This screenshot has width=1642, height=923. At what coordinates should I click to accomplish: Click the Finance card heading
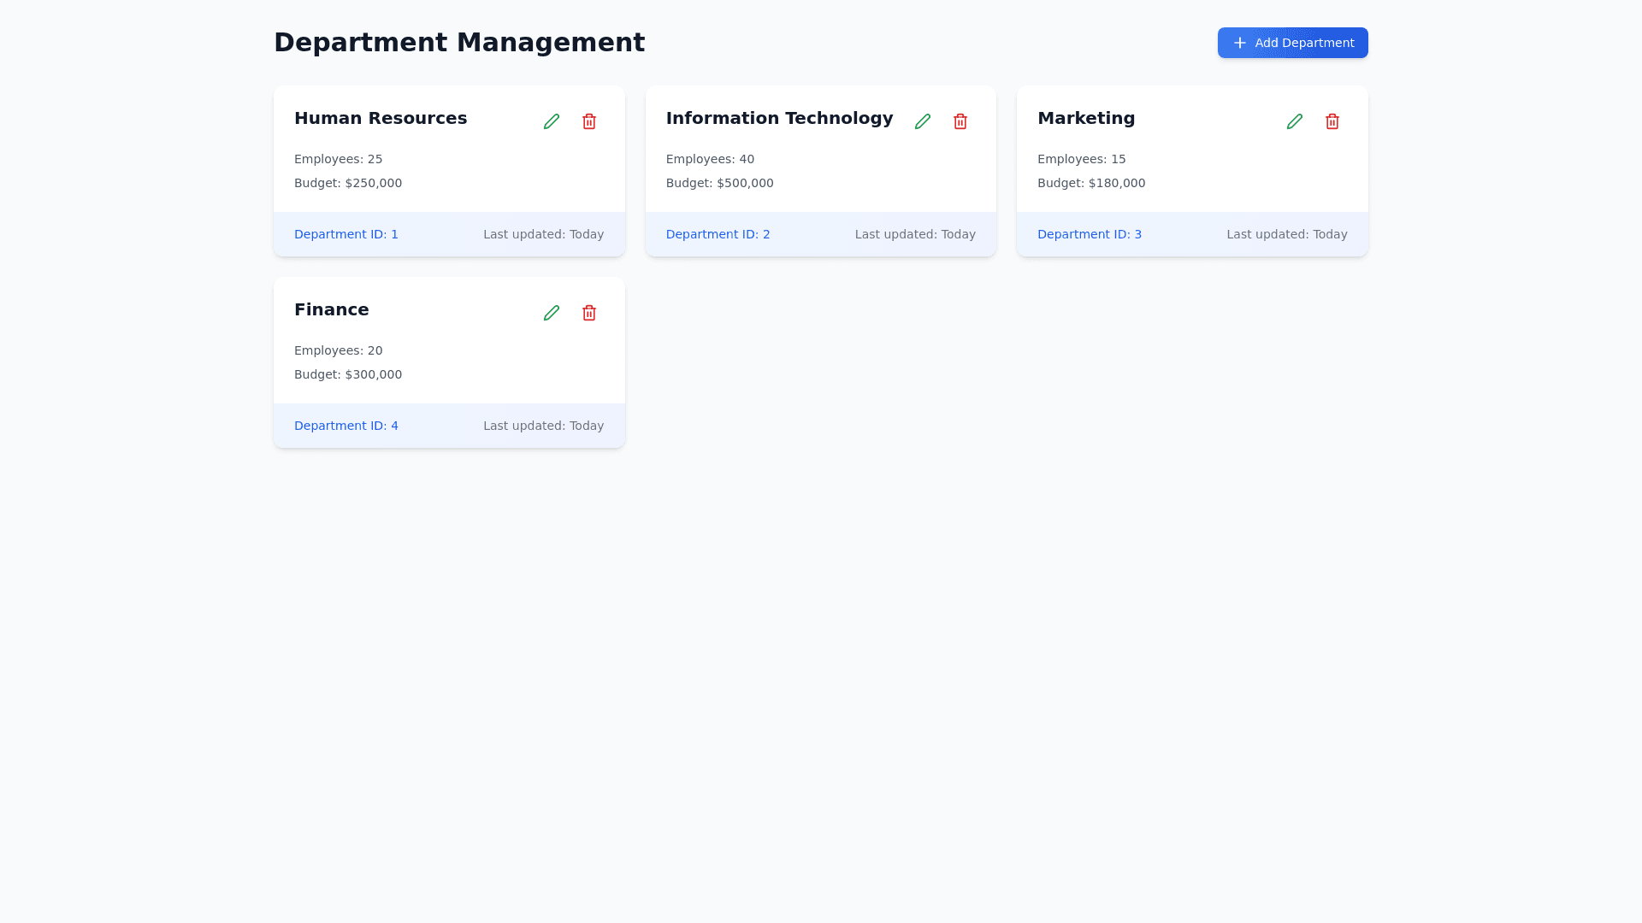point(332,309)
